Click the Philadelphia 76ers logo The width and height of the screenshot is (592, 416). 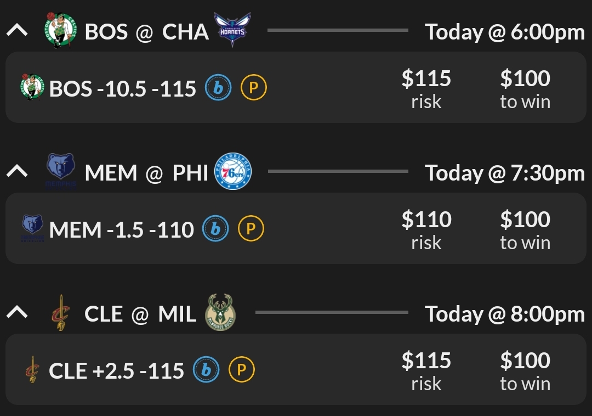tap(233, 171)
